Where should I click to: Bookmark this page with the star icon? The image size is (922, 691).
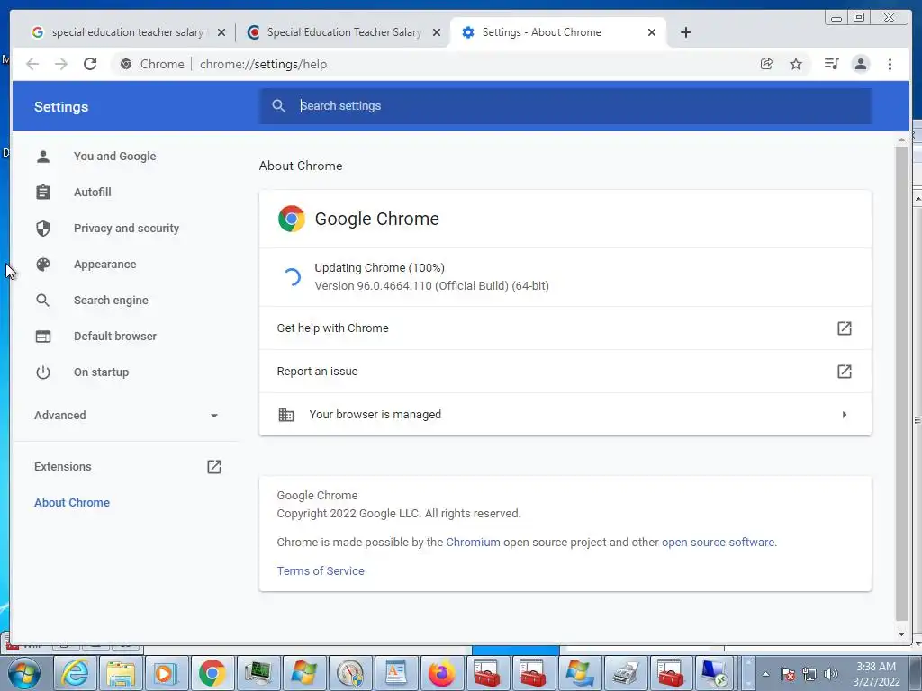coord(796,64)
